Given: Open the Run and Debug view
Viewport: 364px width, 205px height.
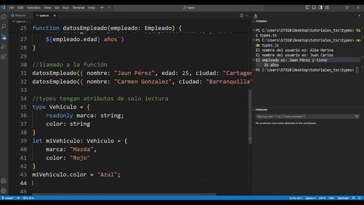Looking at the screenshot, I should coord(3,47).
